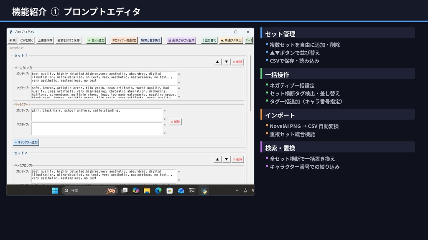This screenshot has height=240, width=428.
Task: Delete セット1 with its ×削除 button
Action: (237, 61)
